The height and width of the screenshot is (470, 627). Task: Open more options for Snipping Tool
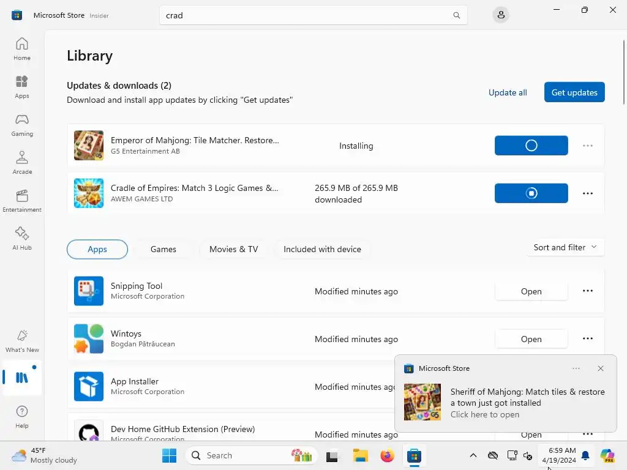click(587, 291)
